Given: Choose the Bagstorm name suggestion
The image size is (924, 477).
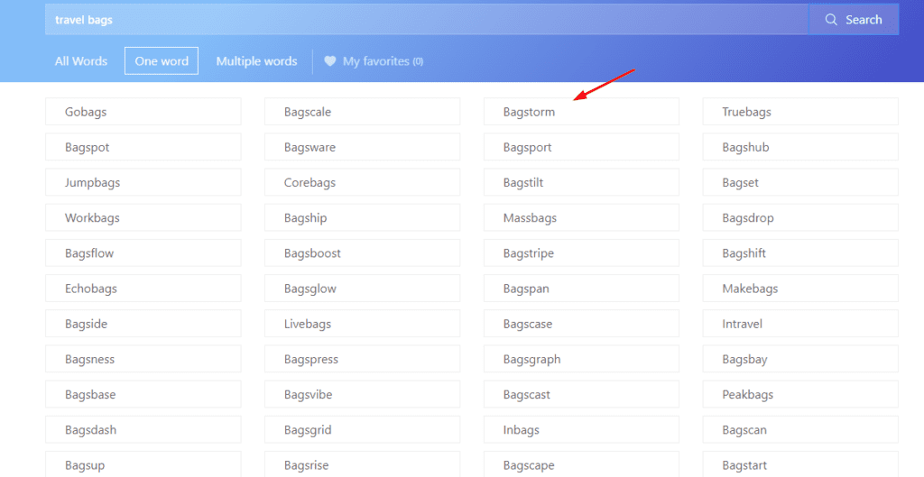Looking at the screenshot, I should coord(582,111).
